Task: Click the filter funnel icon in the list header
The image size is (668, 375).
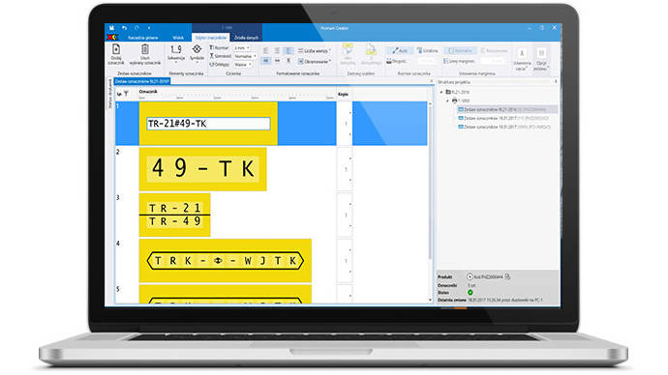Action: [126, 94]
